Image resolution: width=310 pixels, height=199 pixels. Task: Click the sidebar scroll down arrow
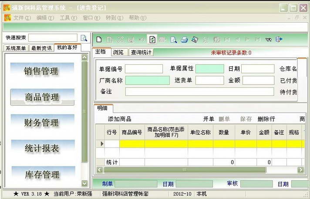[x=84, y=183]
